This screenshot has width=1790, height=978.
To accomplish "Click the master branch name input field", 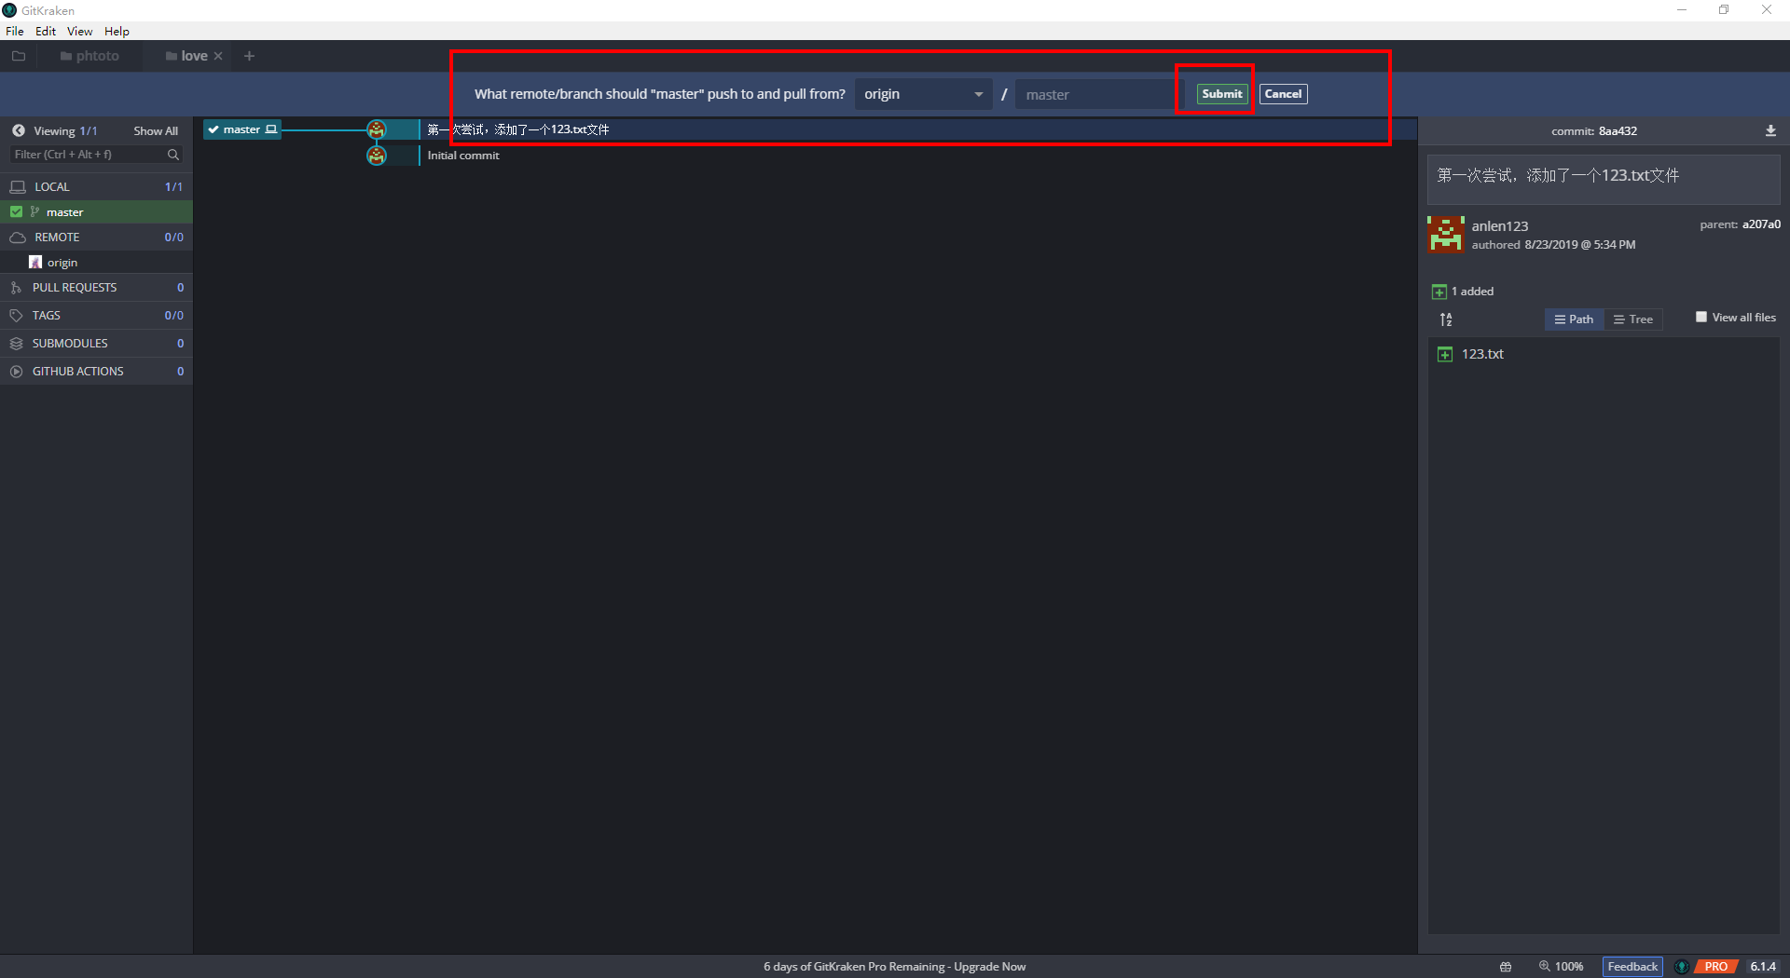I will point(1095,94).
